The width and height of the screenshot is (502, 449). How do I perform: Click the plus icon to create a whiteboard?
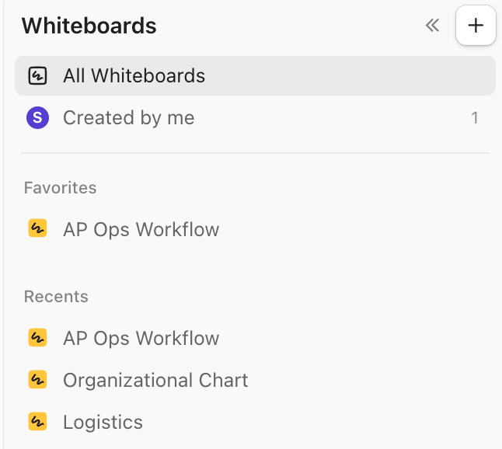click(476, 26)
